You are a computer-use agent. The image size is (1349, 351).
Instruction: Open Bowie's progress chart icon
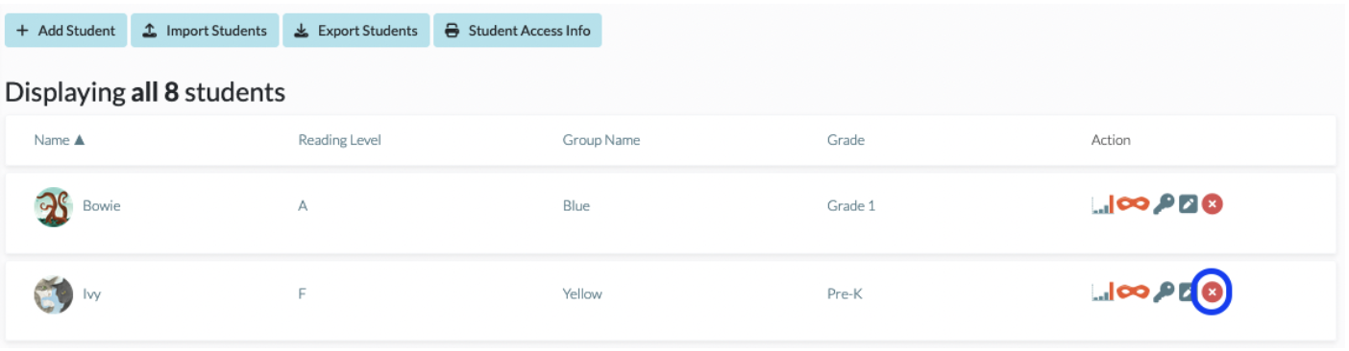tap(1102, 204)
